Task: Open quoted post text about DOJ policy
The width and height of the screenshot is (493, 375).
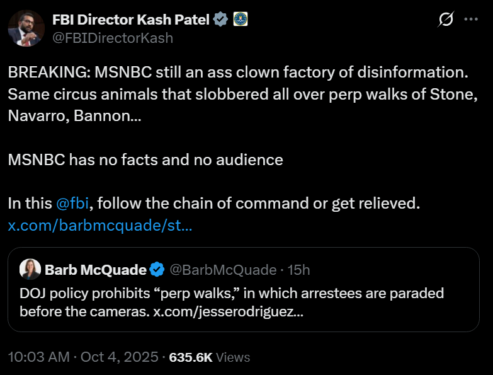Action: pos(232,294)
